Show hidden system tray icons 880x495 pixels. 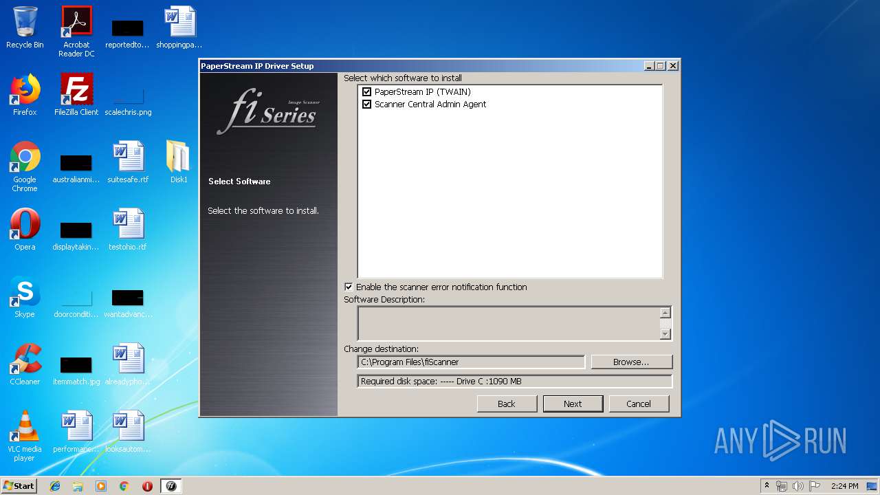[x=767, y=486]
